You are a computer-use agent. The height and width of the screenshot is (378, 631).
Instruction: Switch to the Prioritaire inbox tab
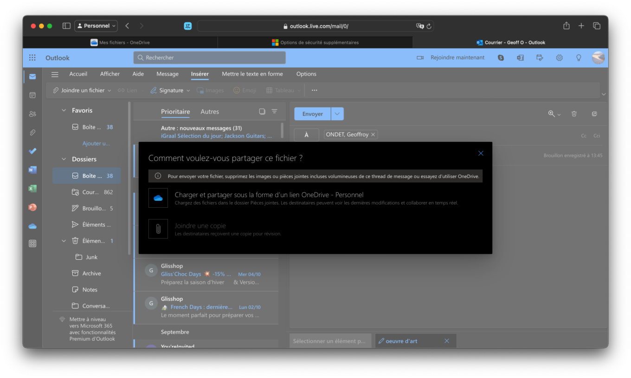pyautogui.click(x=175, y=112)
